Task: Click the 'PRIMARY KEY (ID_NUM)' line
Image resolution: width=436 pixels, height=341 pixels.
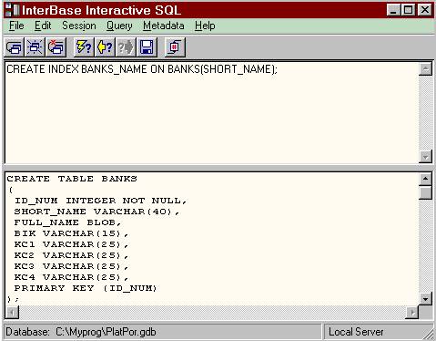Action: 86,288
